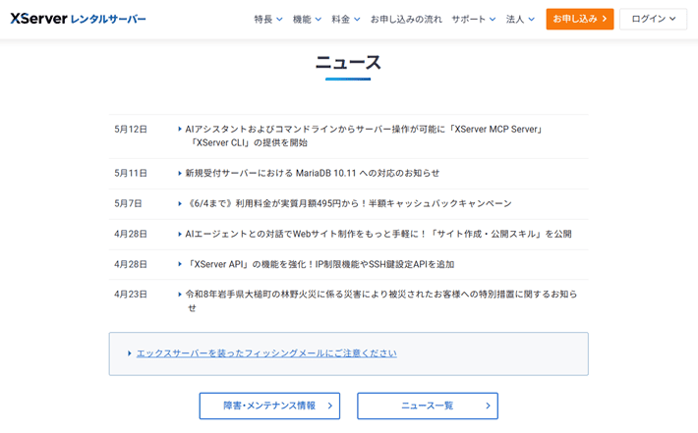Click the フィッシングメールにご注意ください link

coord(266,353)
